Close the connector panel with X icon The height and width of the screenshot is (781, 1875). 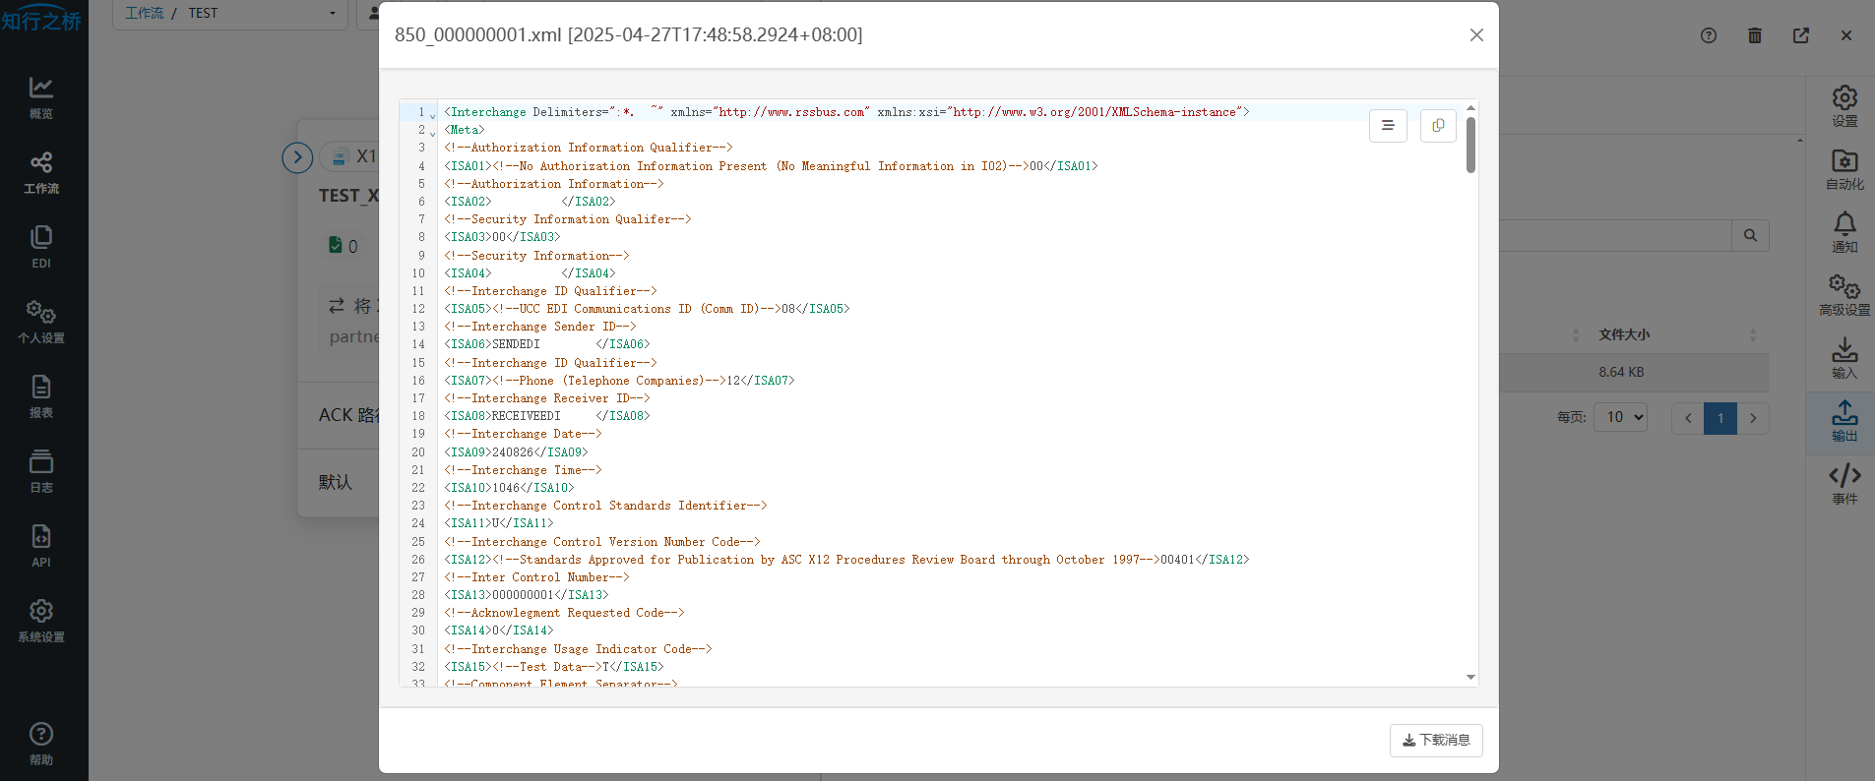click(1846, 35)
